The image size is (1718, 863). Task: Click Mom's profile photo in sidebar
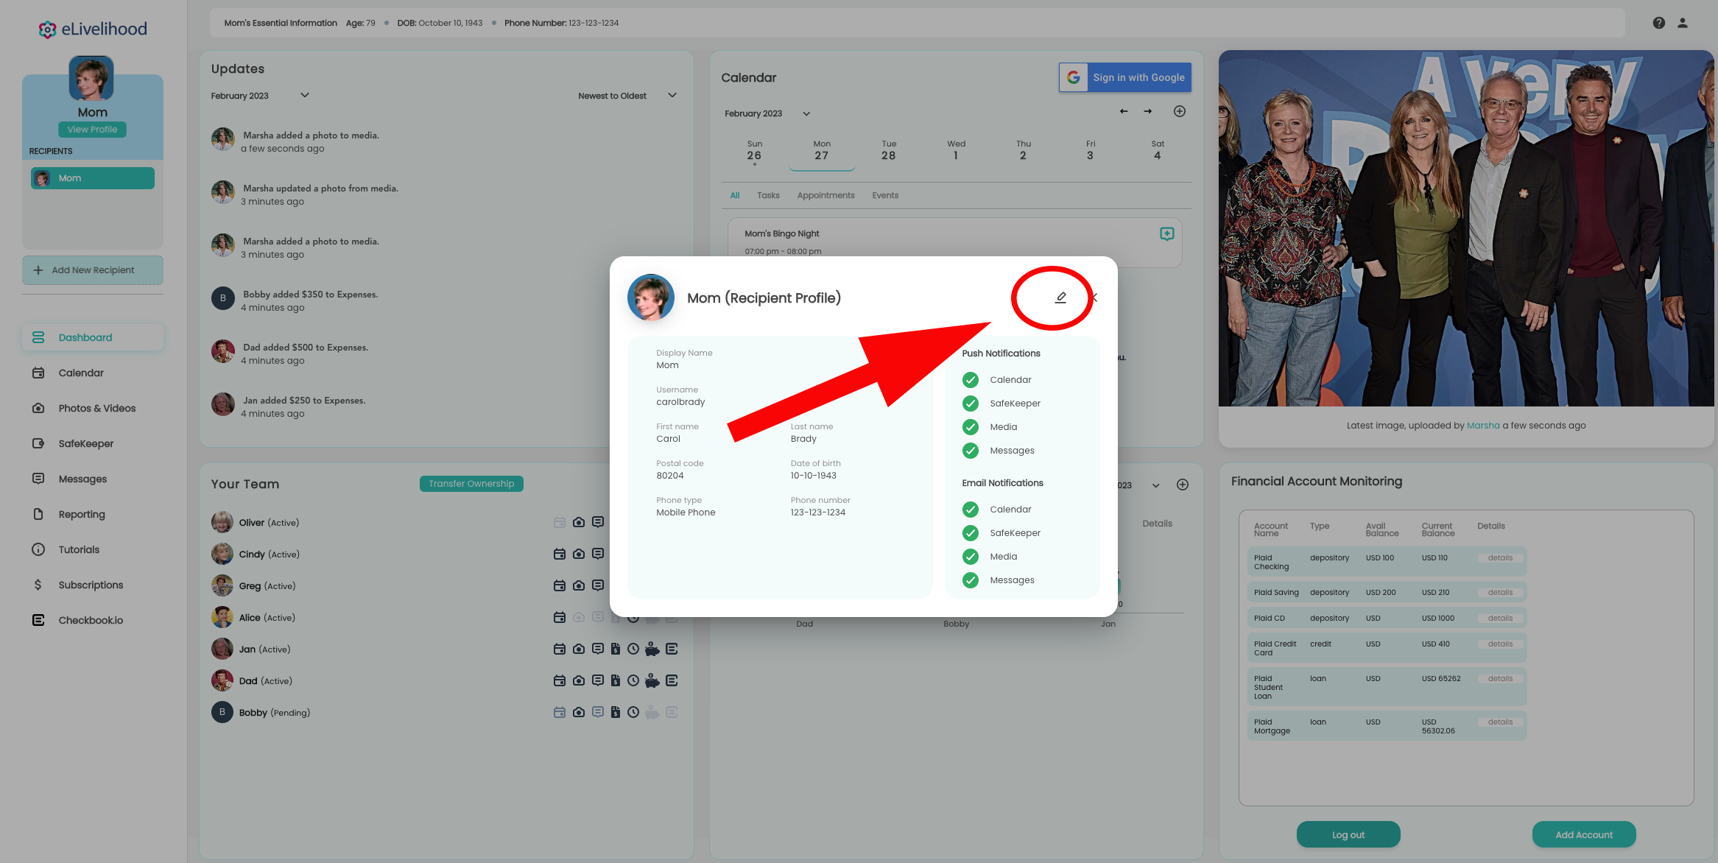91,78
